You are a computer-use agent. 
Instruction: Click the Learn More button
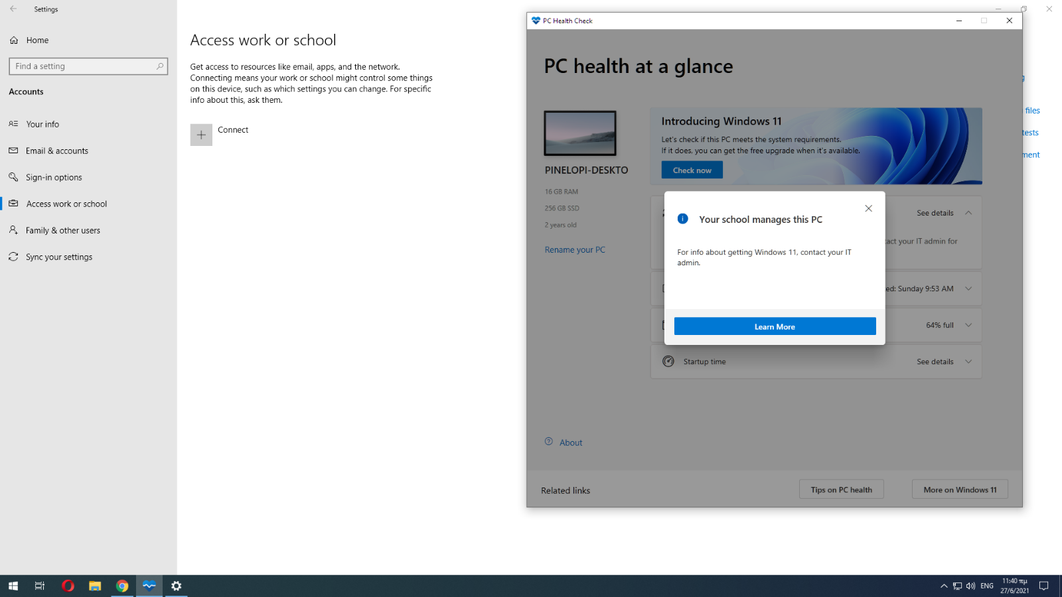(x=775, y=326)
